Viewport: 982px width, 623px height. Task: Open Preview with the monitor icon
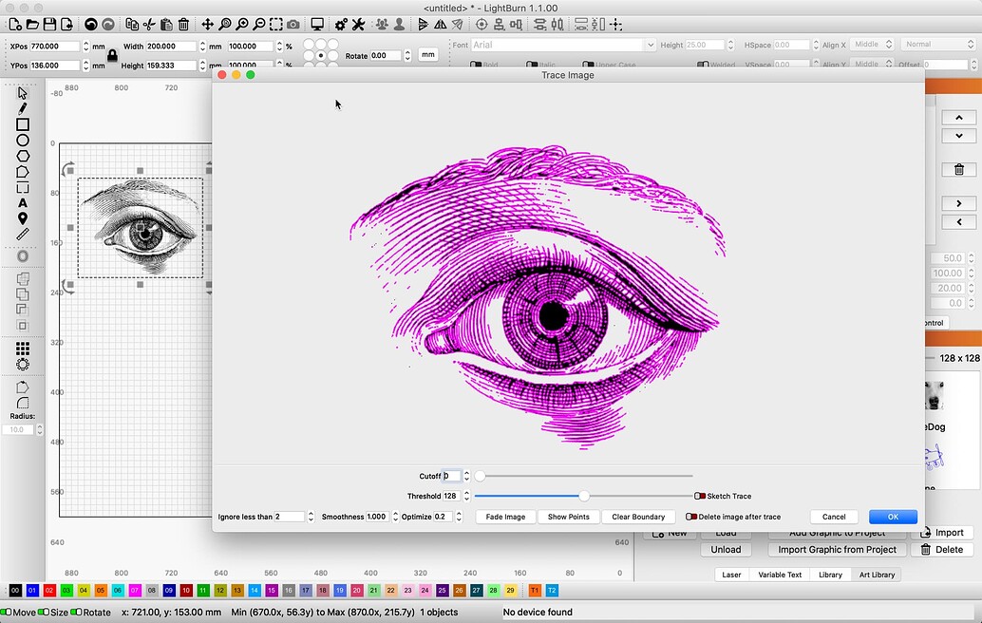pyautogui.click(x=317, y=25)
